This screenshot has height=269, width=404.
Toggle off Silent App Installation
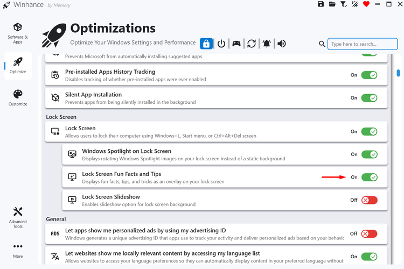(x=369, y=98)
